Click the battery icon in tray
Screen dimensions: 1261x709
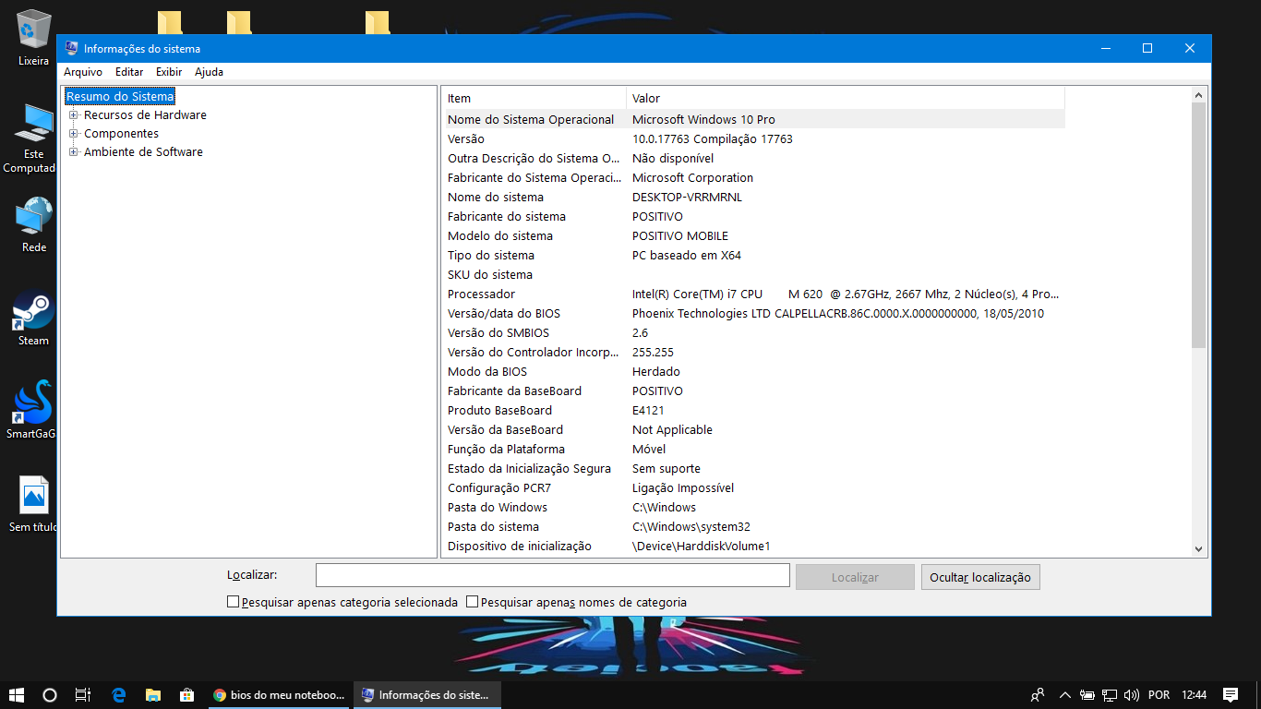tap(1087, 695)
